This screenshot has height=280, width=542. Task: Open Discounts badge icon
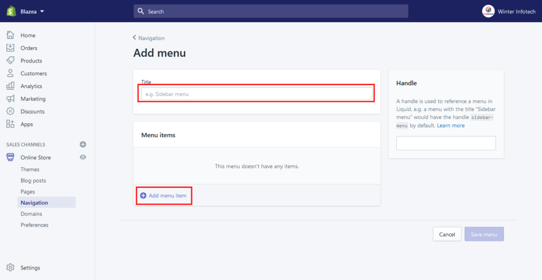pos(10,112)
